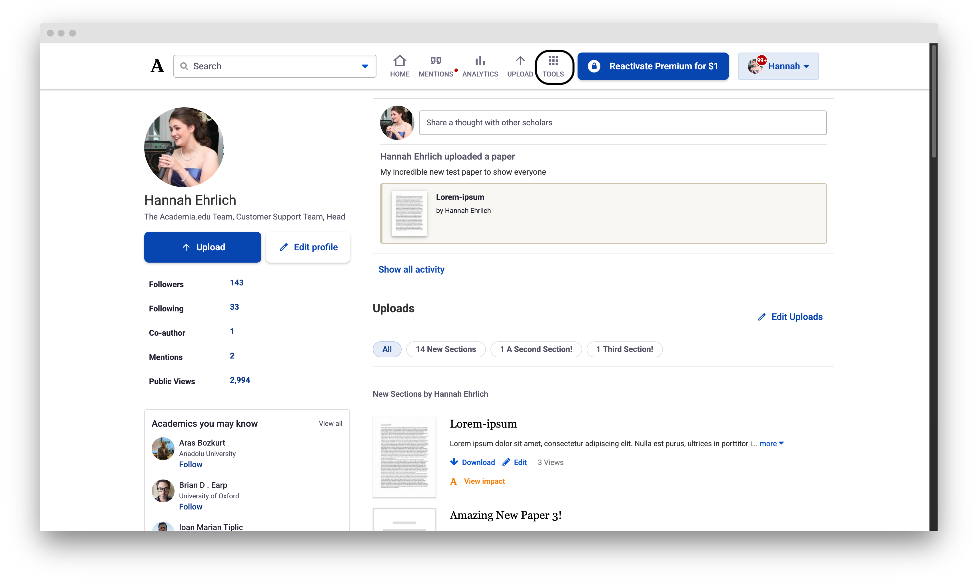
Task: Open Brian D. Earp's name link
Action: point(203,485)
